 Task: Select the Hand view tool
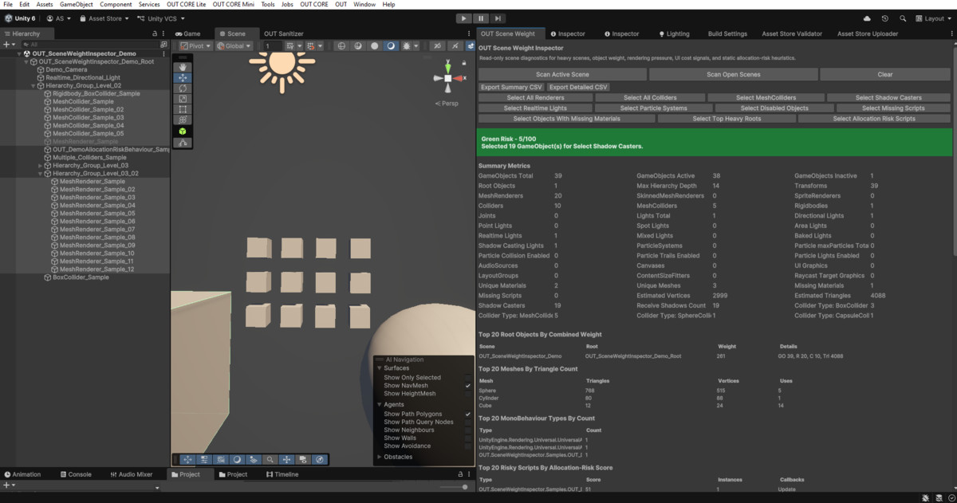click(x=183, y=68)
